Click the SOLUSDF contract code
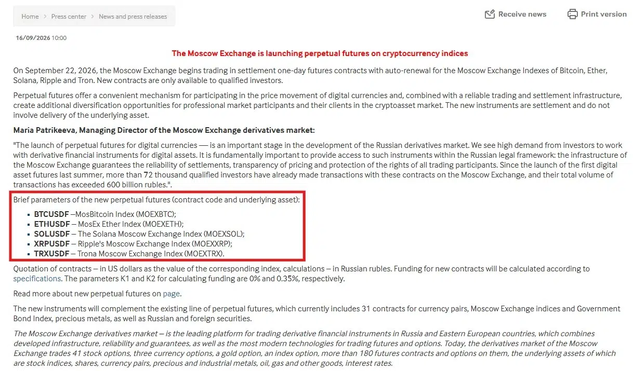633x371 pixels. (51, 233)
